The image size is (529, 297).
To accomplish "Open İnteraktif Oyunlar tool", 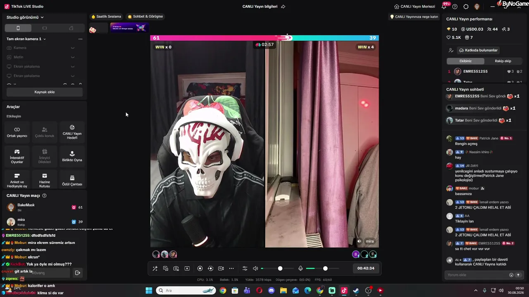I will (x=17, y=156).
